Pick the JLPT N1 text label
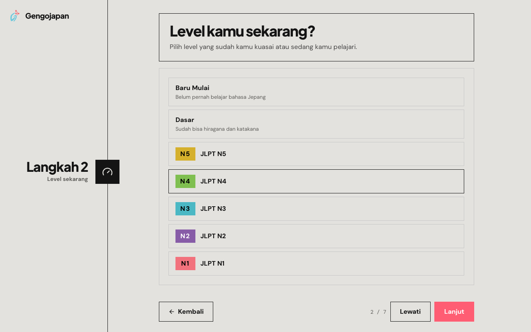 point(212,264)
